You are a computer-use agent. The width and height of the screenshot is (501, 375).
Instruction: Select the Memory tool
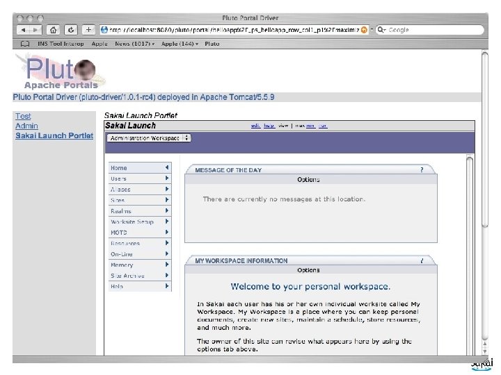pyautogui.click(x=140, y=265)
